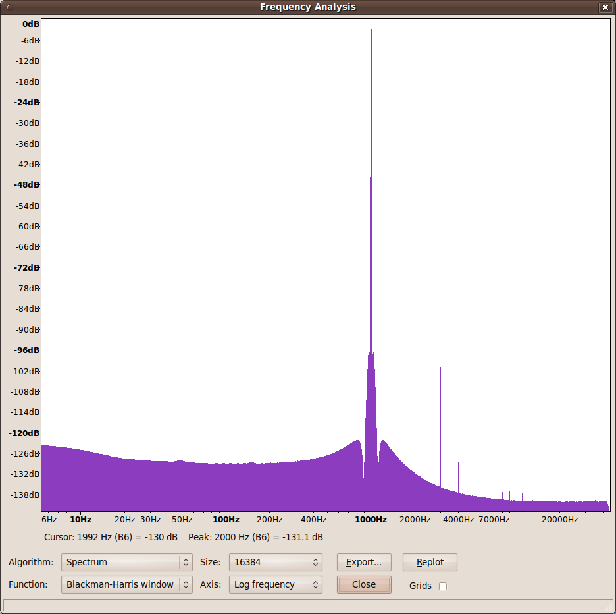616x614 pixels.
Task: Click the Replot button
Action: point(430,562)
